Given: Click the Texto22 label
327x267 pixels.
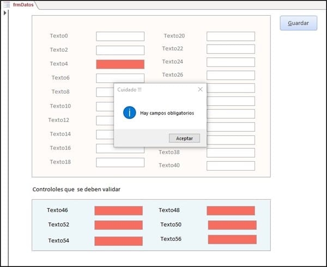Looking at the screenshot, I should [x=172, y=48].
